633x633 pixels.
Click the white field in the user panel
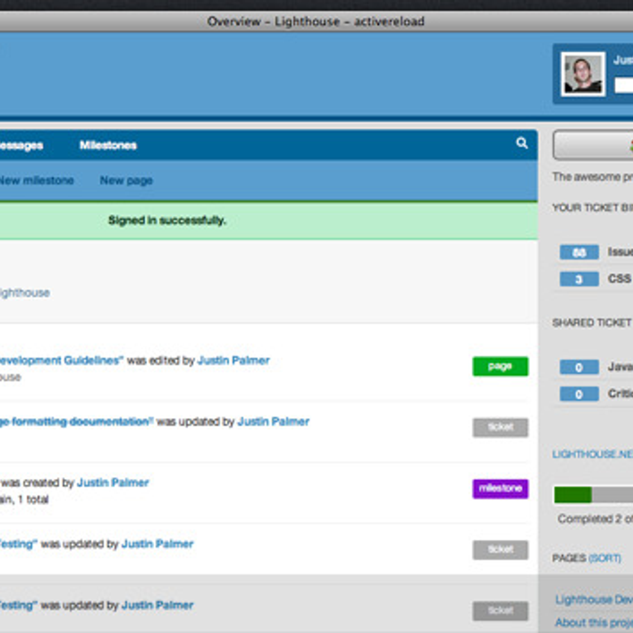click(624, 85)
